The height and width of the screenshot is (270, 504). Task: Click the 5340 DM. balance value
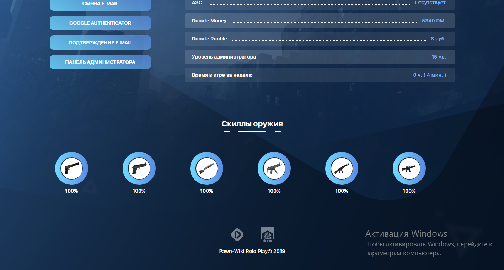(x=433, y=21)
